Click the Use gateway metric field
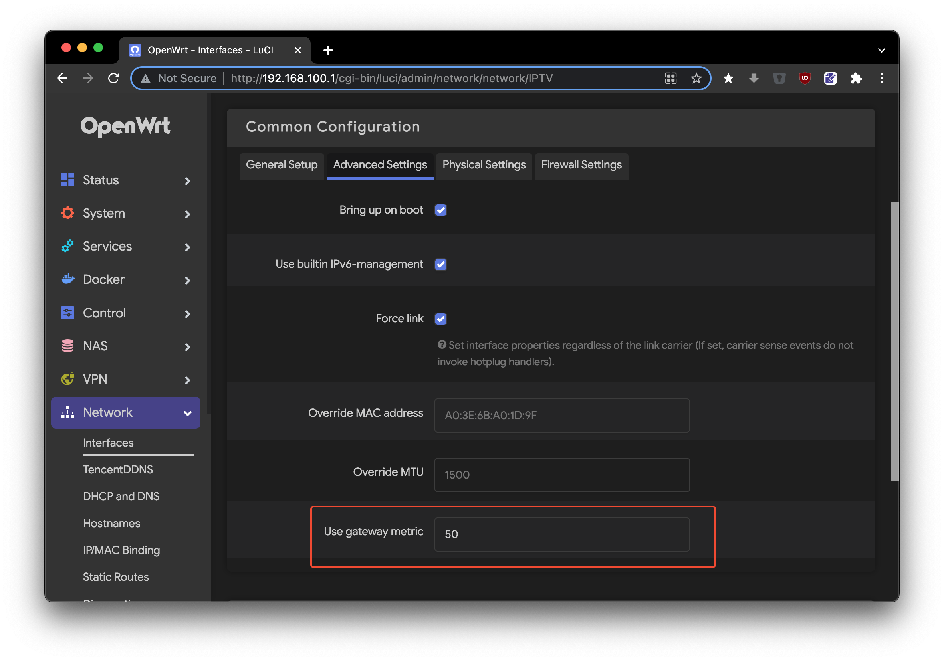This screenshot has height=661, width=944. (561, 534)
